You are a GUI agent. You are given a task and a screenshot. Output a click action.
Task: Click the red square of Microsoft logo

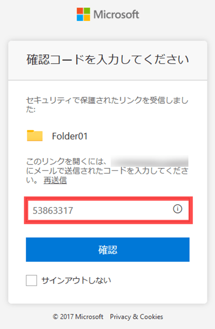coord(80,11)
